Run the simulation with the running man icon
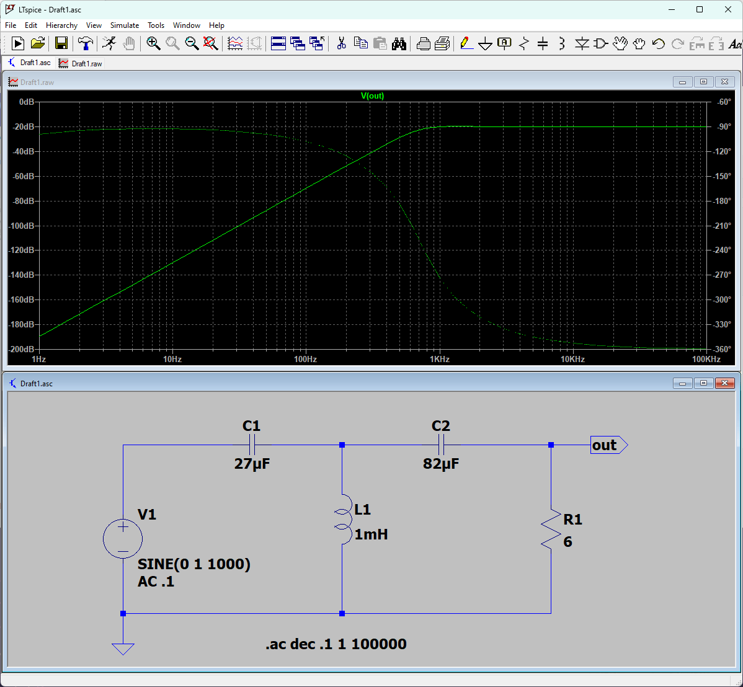 click(x=109, y=43)
